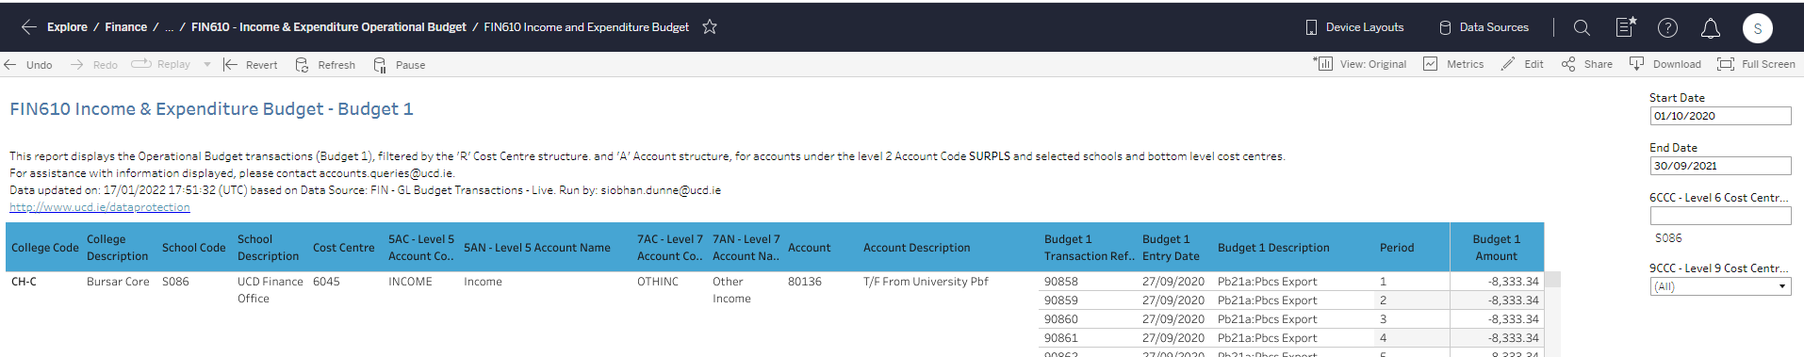Screen dimensions: 1804x357
Task: Click Undo in the toolbar
Action: point(28,65)
